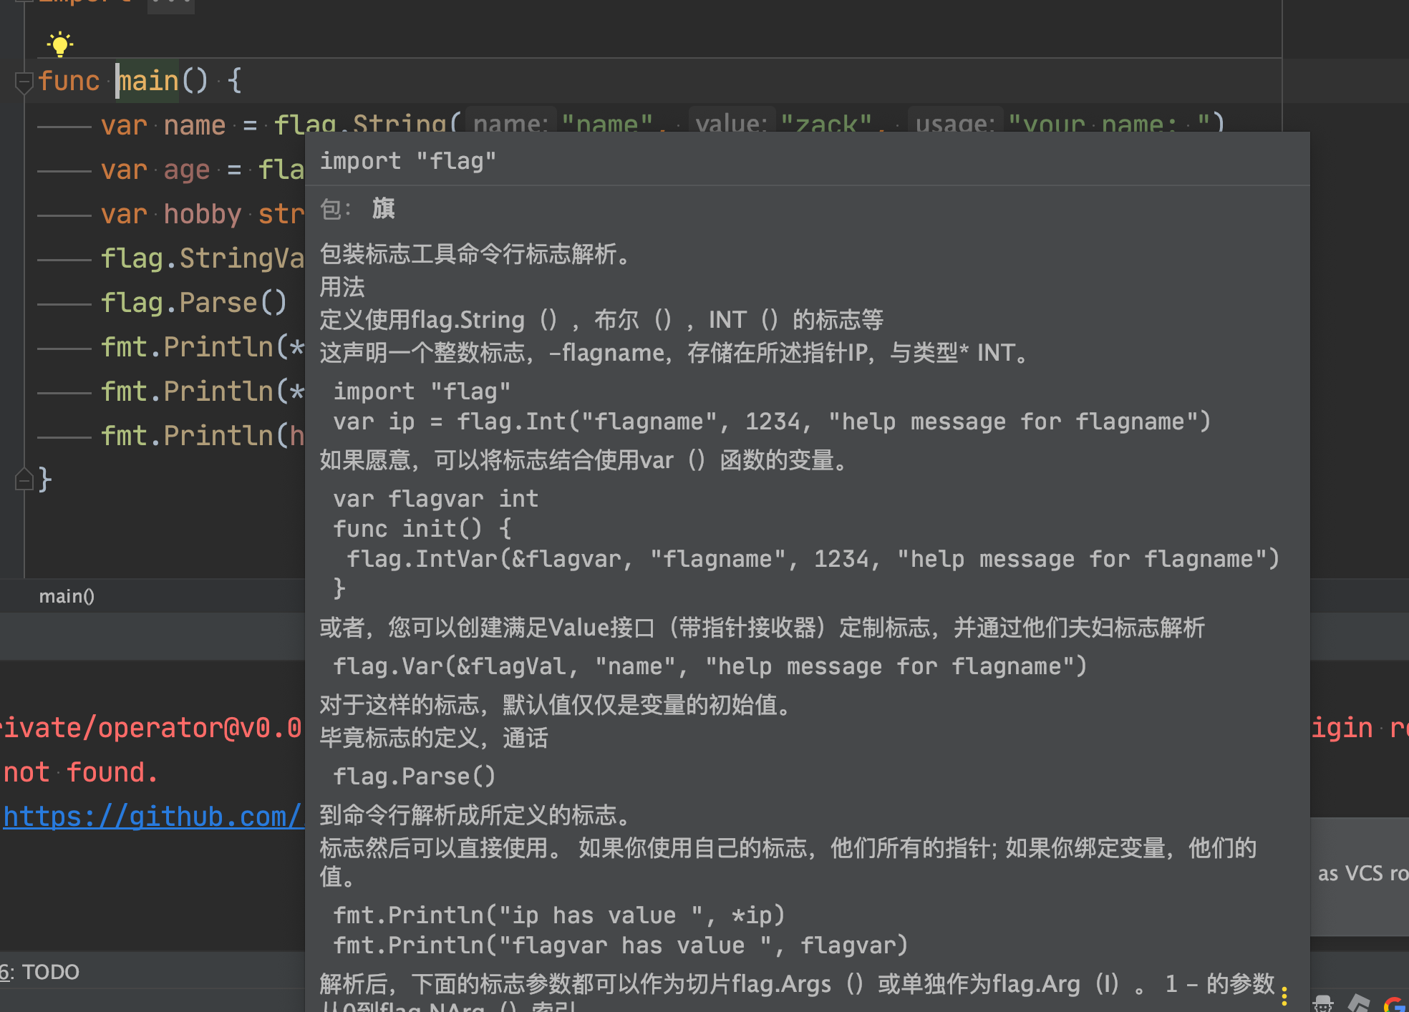Click the "var name" declaration line
Viewport: 1409px width, 1012px height.
[x=163, y=125]
